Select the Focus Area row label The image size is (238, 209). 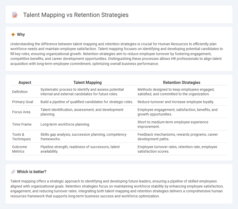point(21,112)
